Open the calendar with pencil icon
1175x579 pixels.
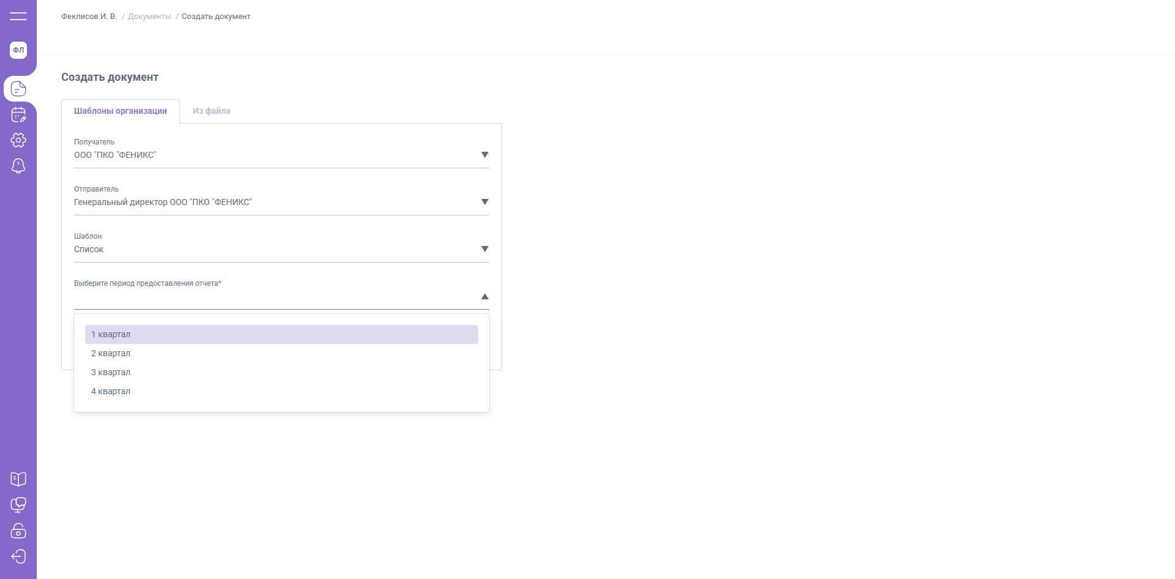point(18,115)
